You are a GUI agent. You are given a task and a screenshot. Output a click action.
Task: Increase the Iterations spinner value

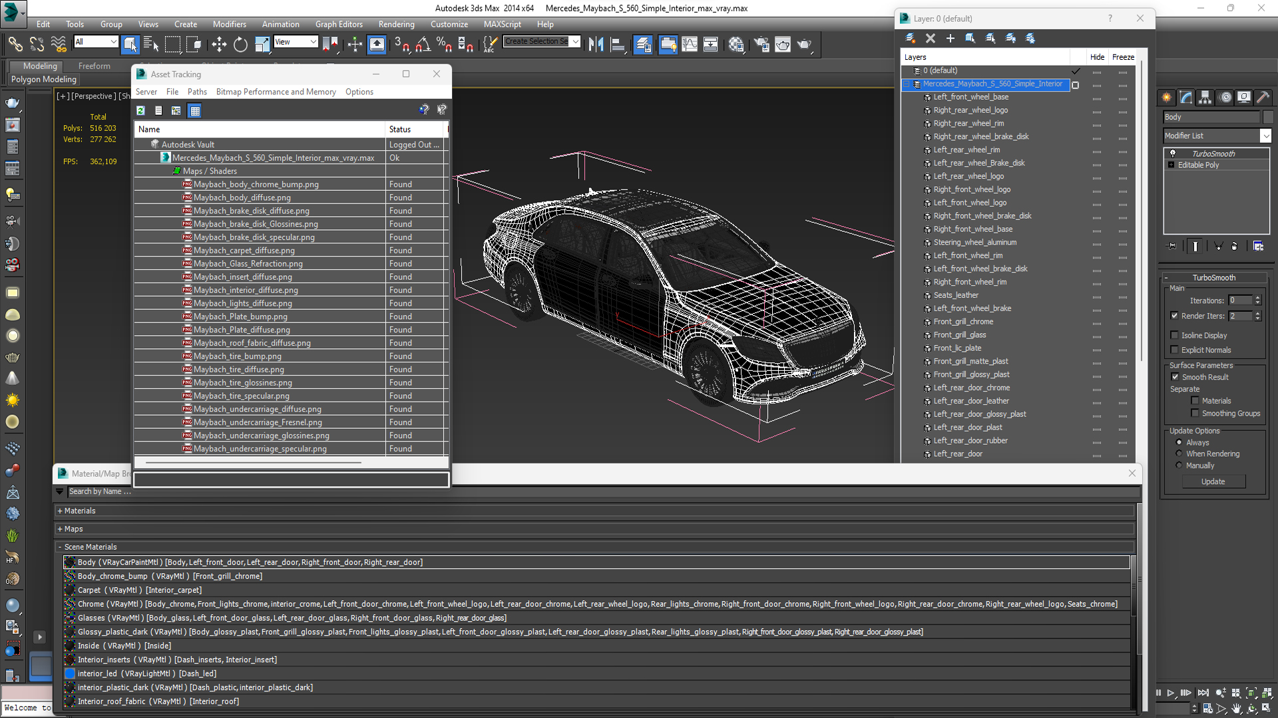[1257, 298]
